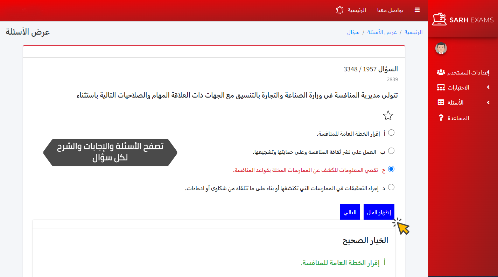Select answer option أ radio button
The height and width of the screenshot is (277, 498).
coord(391,133)
